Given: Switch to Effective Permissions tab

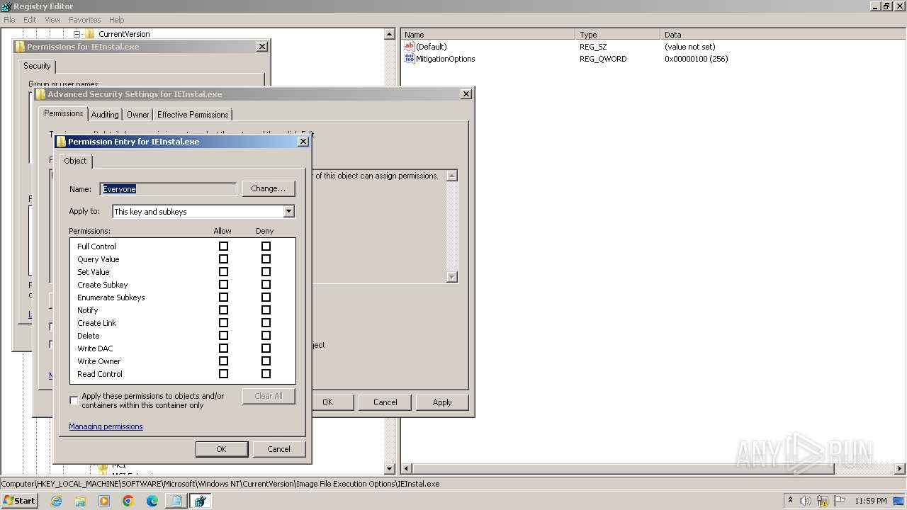Looking at the screenshot, I should [x=193, y=115].
